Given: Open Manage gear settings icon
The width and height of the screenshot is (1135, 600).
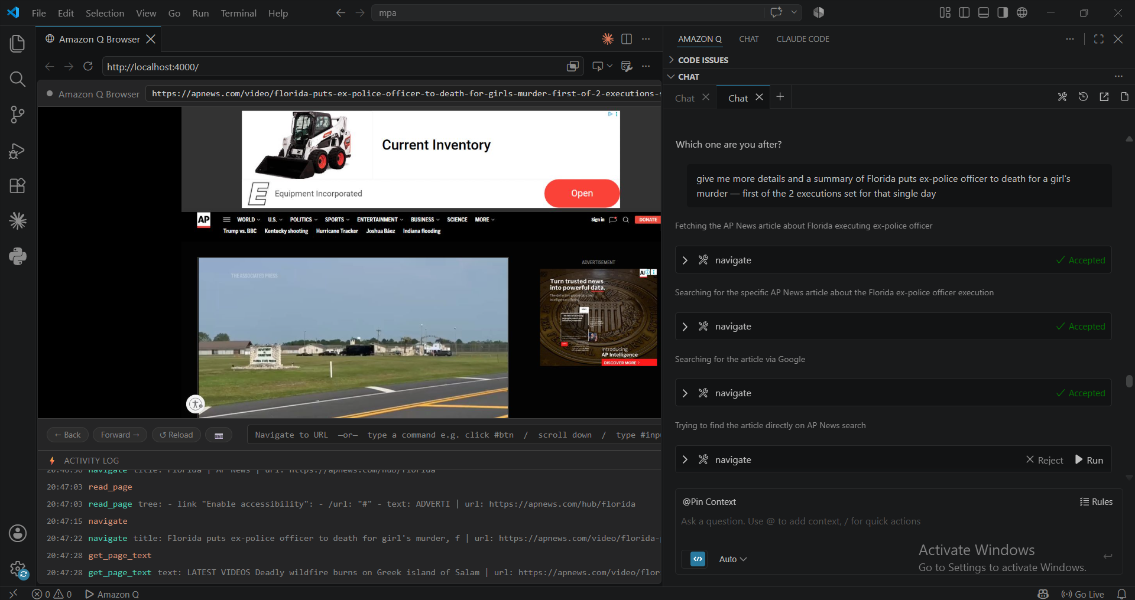Looking at the screenshot, I should 18,569.
